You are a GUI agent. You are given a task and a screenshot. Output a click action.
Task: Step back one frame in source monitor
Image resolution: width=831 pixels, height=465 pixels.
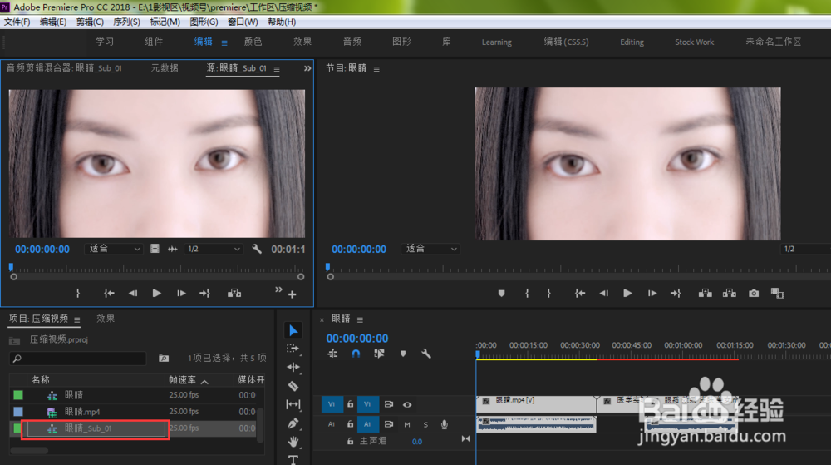(132, 293)
